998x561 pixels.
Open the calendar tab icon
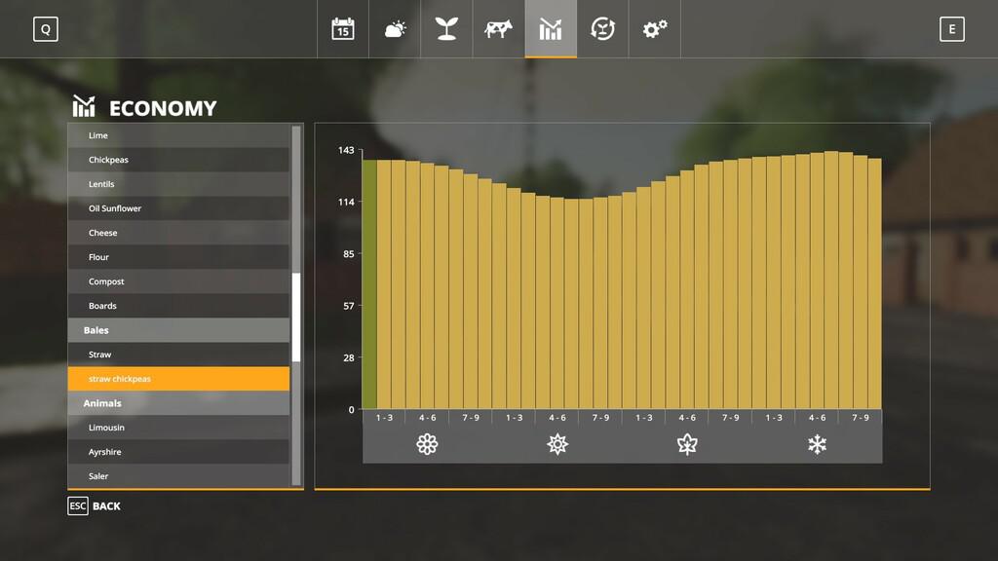click(x=342, y=29)
